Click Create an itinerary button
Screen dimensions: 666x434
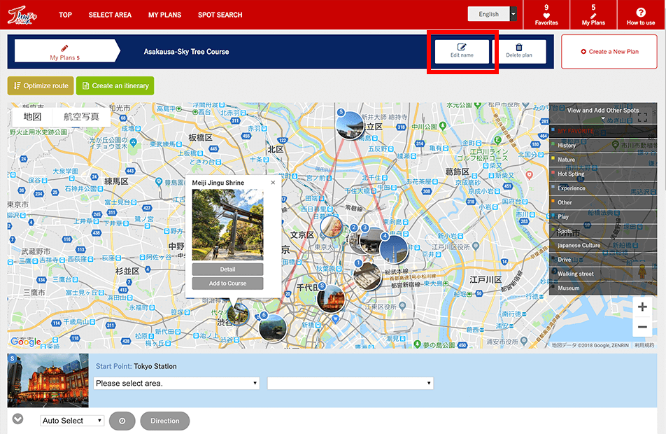click(115, 86)
